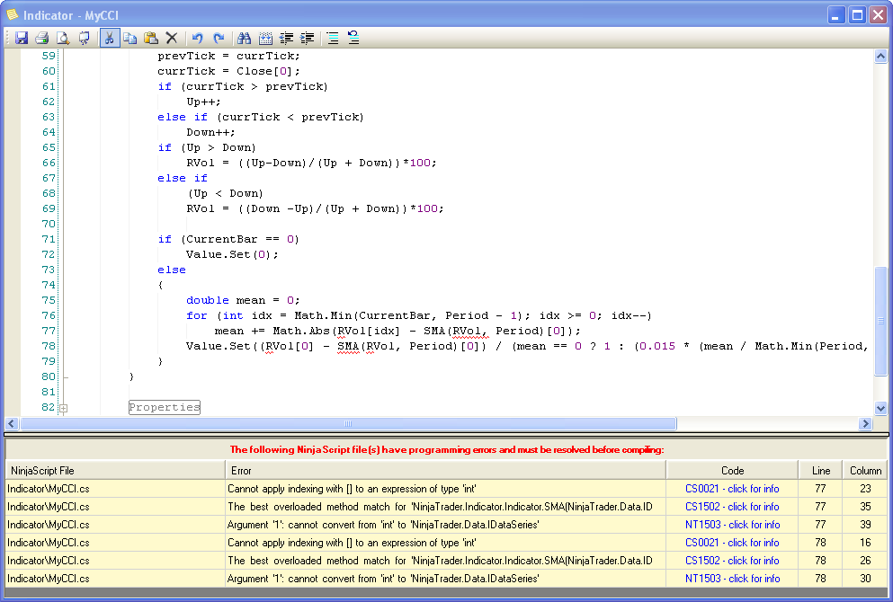Click the Cut scissors icon

(x=109, y=38)
